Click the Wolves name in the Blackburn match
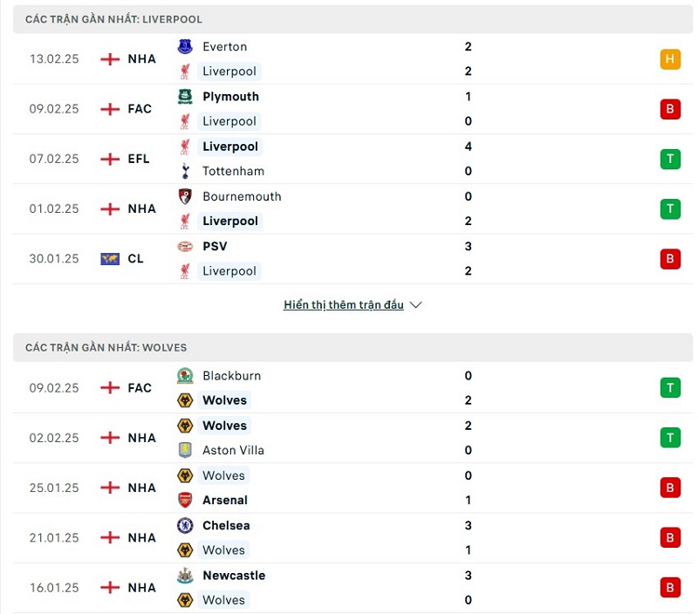Image resolution: width=698 pixels, height=614 pixels. pos(224,400)
